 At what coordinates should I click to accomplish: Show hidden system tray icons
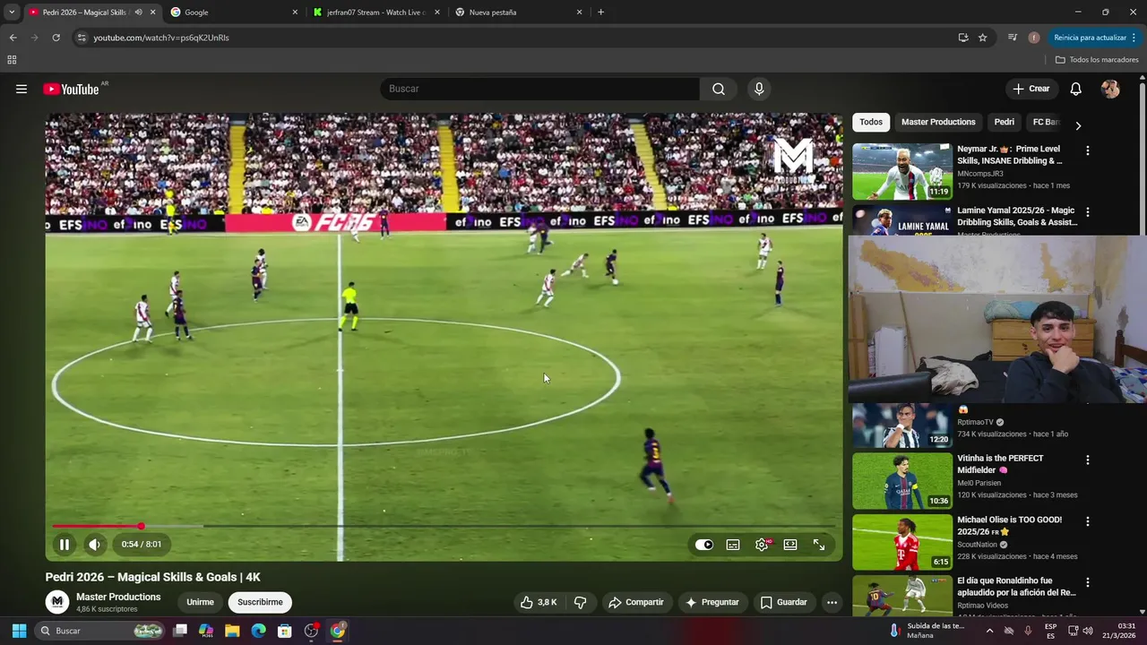(x=989, y=631)
